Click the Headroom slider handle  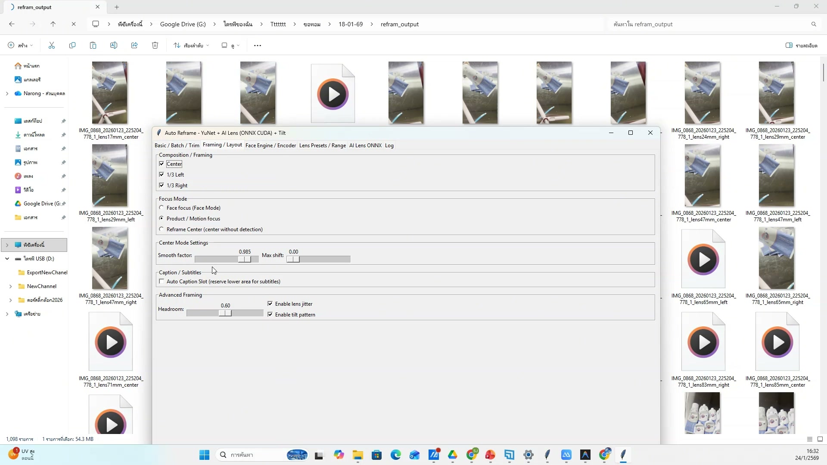coord(225,313)
